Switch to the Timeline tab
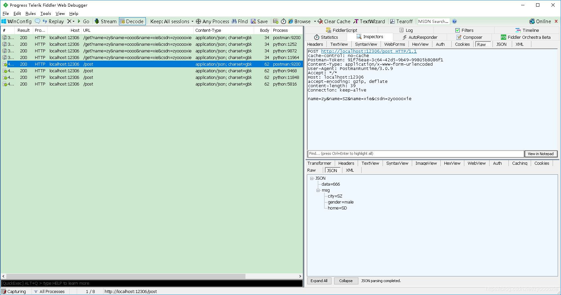 (x=527, y=30)
